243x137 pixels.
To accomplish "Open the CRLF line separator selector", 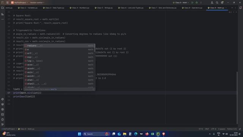I will 207,129.
